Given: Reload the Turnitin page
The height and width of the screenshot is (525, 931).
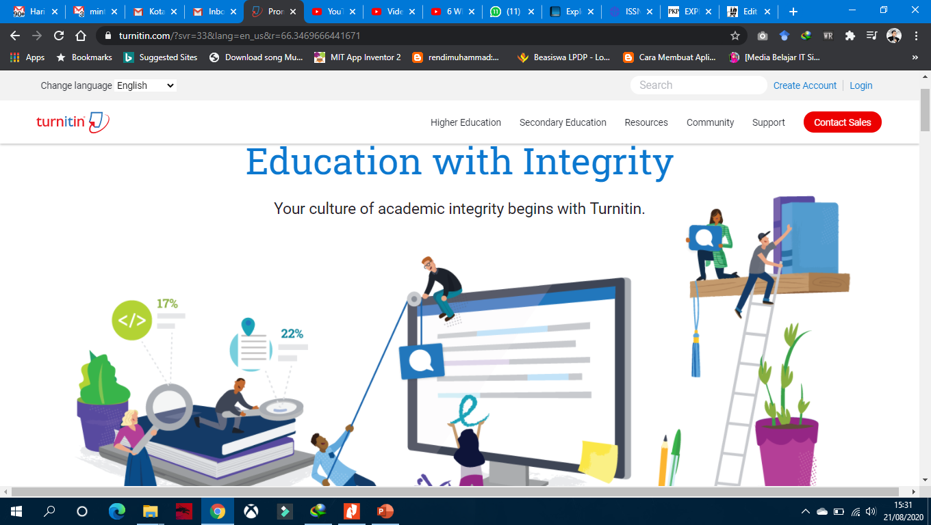Looking at the screenshot, I should click(x=59, y=36).
